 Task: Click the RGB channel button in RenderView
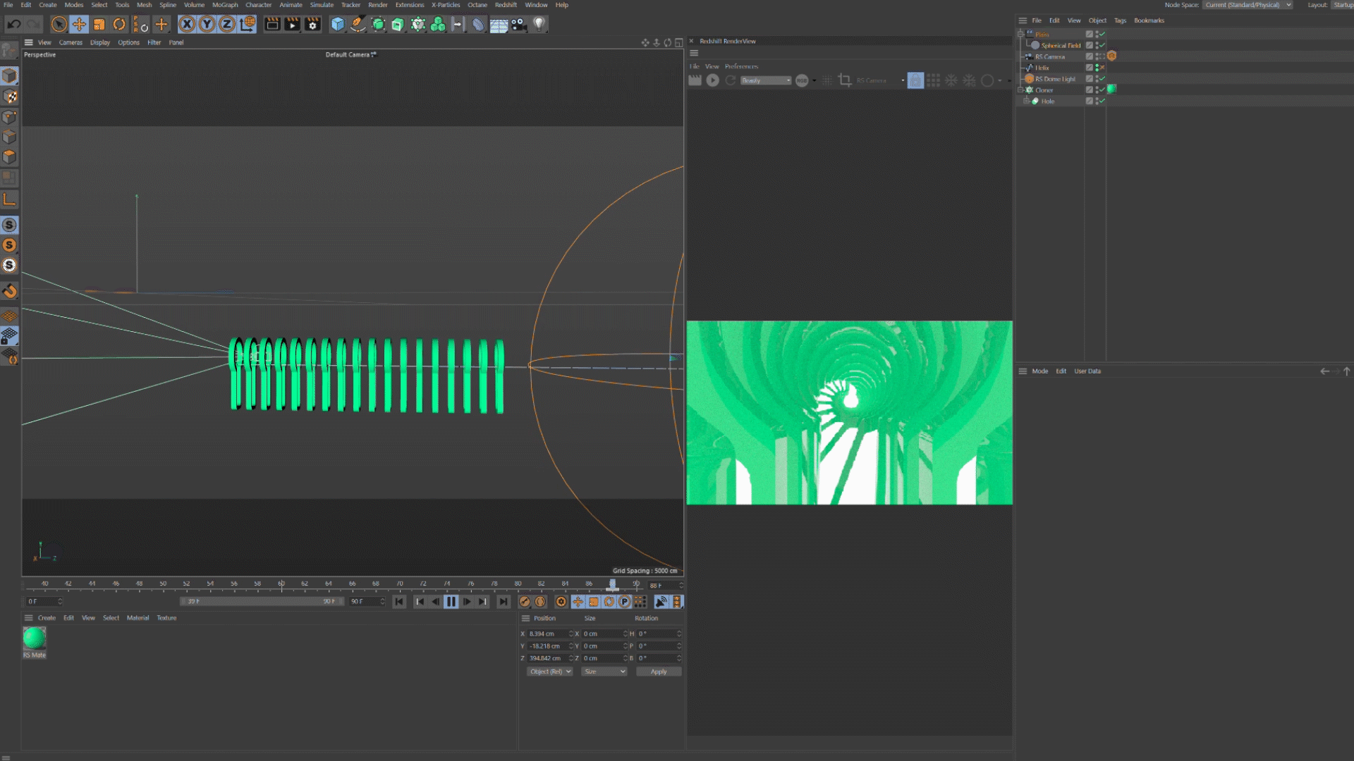[x=801, y=80]
